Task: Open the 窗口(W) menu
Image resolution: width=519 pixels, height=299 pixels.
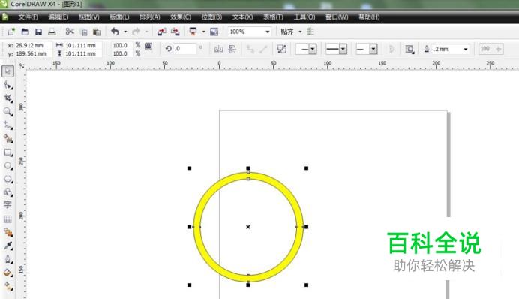Action: 337,17
